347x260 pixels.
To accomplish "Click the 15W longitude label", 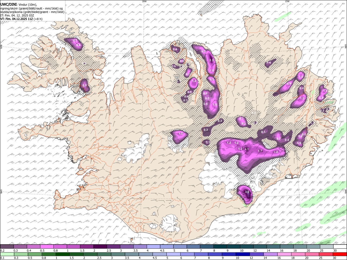I will coord(287,1).
